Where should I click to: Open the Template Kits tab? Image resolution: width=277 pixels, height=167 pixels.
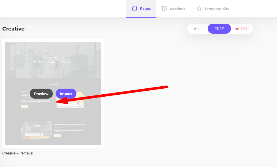(213, 9)
